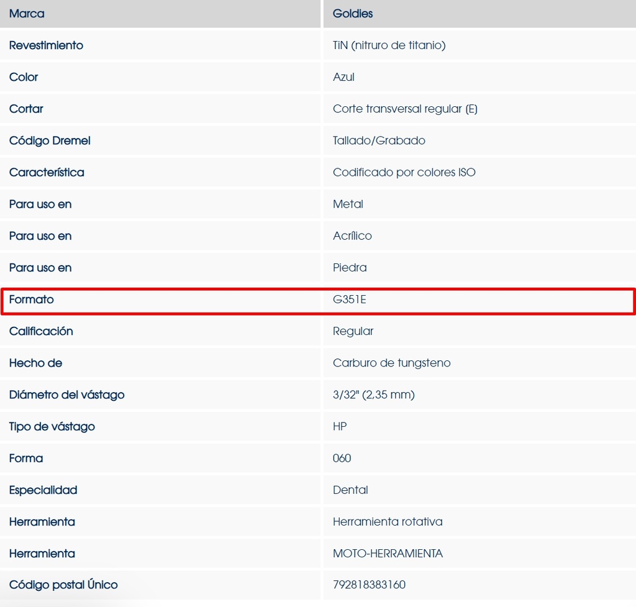Select the HP shank type value
The height and width of the screenshot is (607, 636).
coord(340,426)
